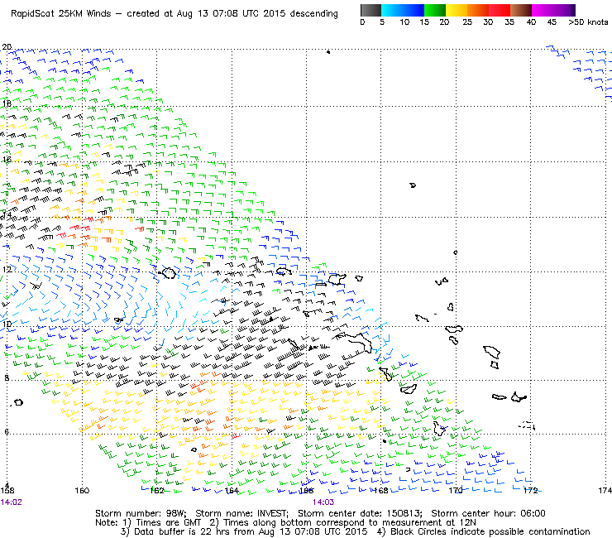This screenshot has height=538, width=612.
Task: Click the gray 0-5 knots legend swatch
Action: 371,10
